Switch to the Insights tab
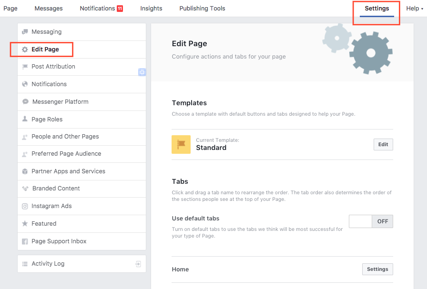Image resolution: width=427 pixels, height=289 pixels. pos(151,9)
